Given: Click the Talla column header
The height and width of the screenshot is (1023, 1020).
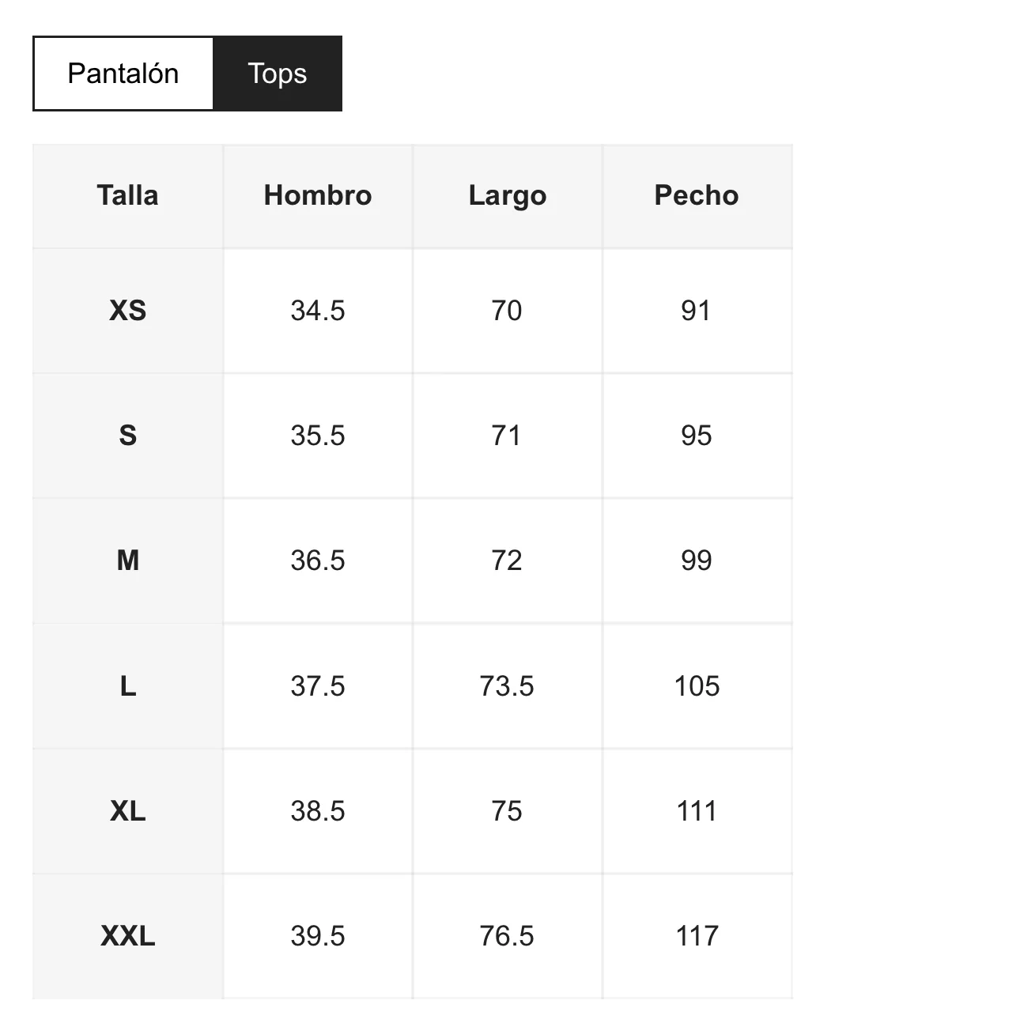Looking at the screenshot, I should click(127, 195).
